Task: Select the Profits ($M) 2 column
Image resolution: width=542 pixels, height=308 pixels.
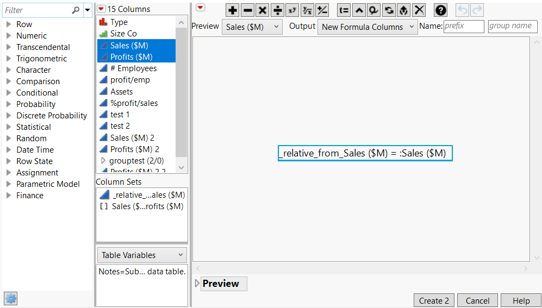Action: pyautogui.click(x=136, y=149)
